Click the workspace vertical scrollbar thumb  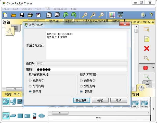pyautogui.click(x=136, y=31)
